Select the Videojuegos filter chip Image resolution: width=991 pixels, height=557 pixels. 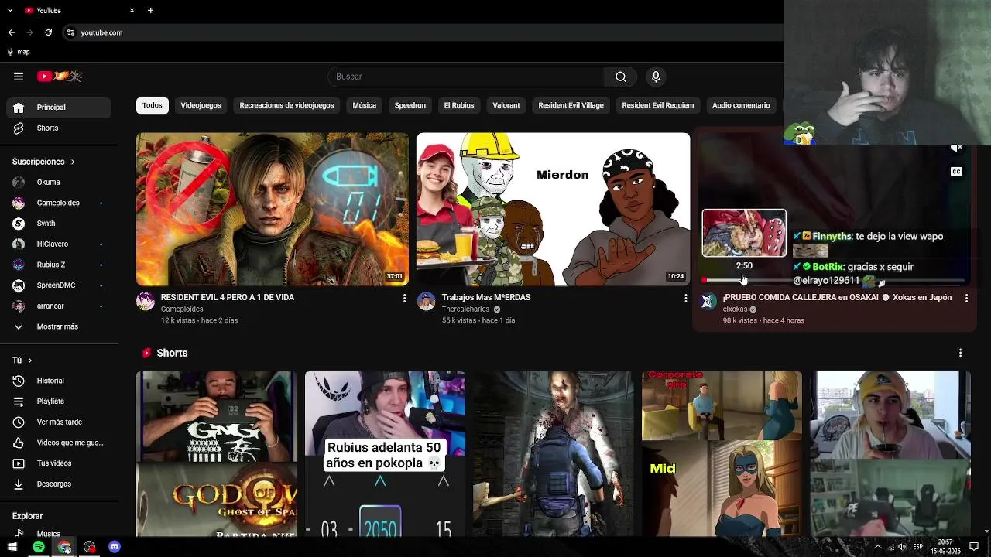[201, 105]
